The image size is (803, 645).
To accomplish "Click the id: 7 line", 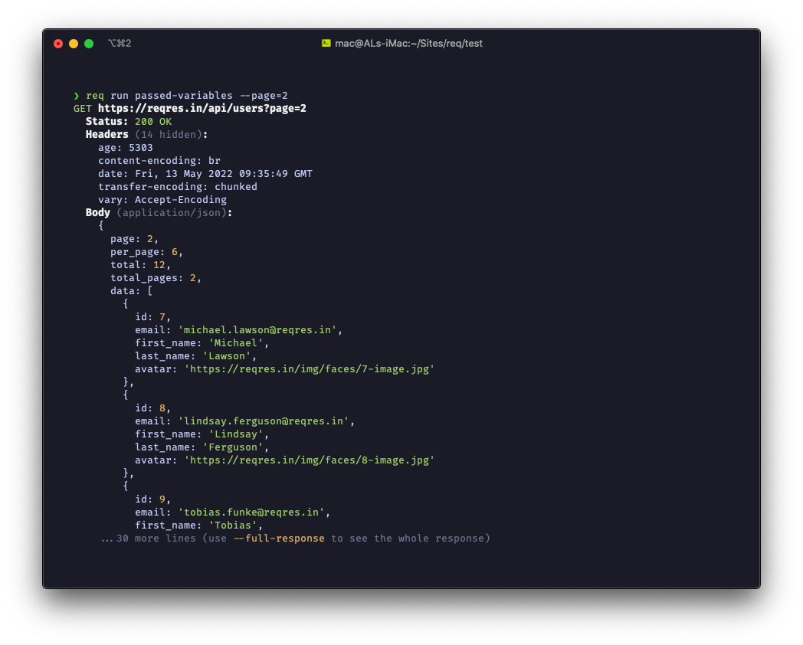I will pos(152,317).
